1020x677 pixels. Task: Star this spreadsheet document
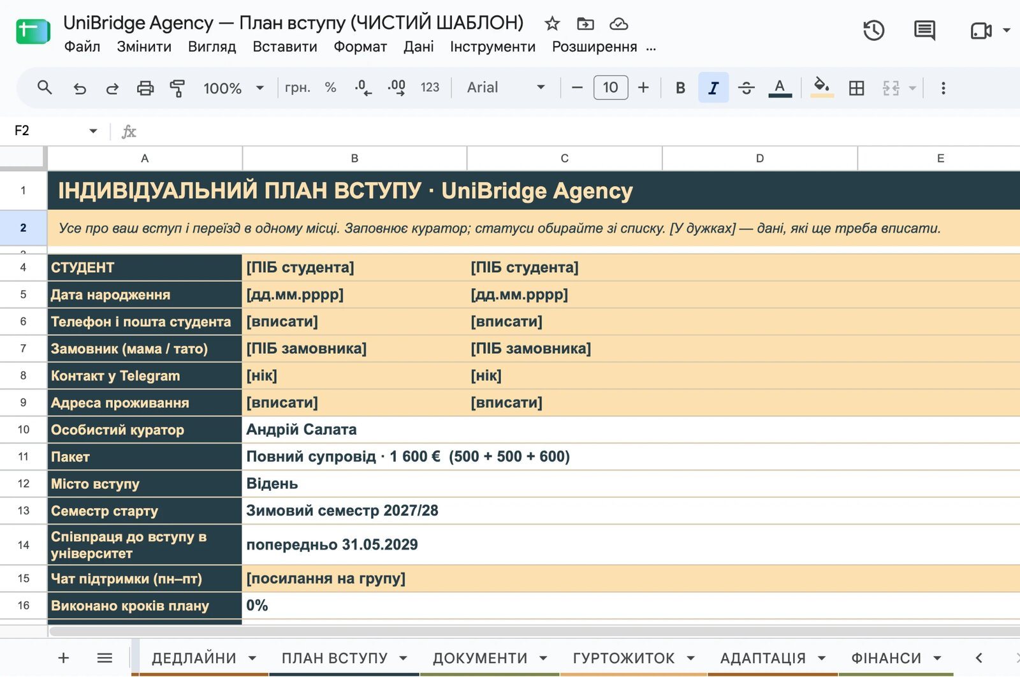[552, 24]
